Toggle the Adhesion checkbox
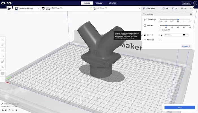This screenshot has width=198, height=113. click(160, 40)
